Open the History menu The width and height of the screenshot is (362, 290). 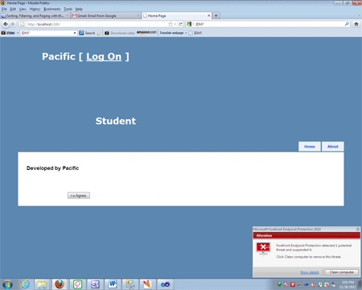click(35, 9)
